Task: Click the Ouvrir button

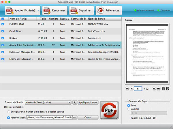Action: 88,117
